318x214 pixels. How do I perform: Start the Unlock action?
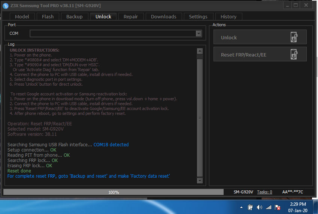260,37
